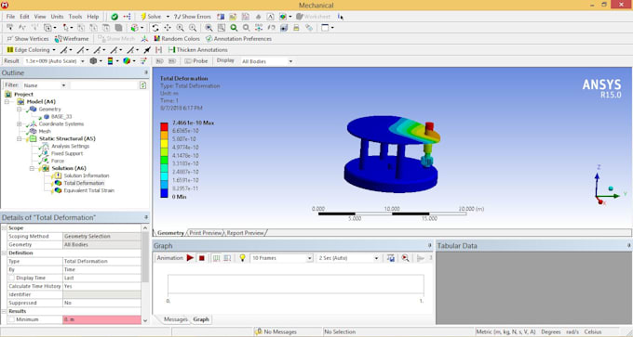Open the Edge Coloring dropdown arrow

pyautogui.click(x=54, y=50)
